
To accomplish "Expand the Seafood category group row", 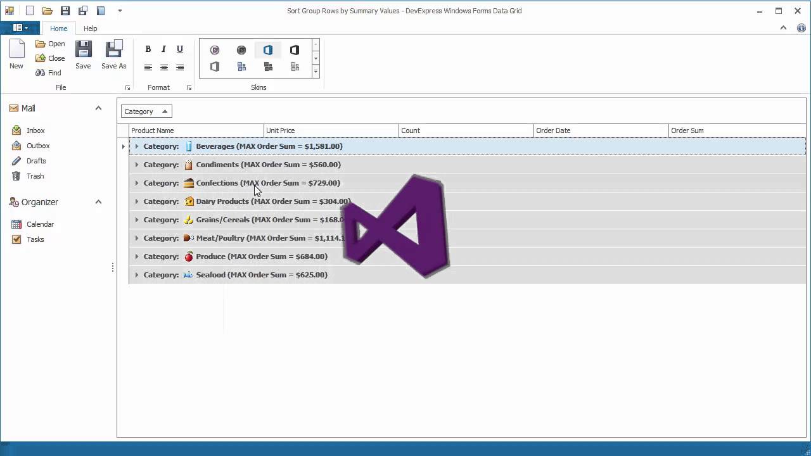I will tap(136, 275).
